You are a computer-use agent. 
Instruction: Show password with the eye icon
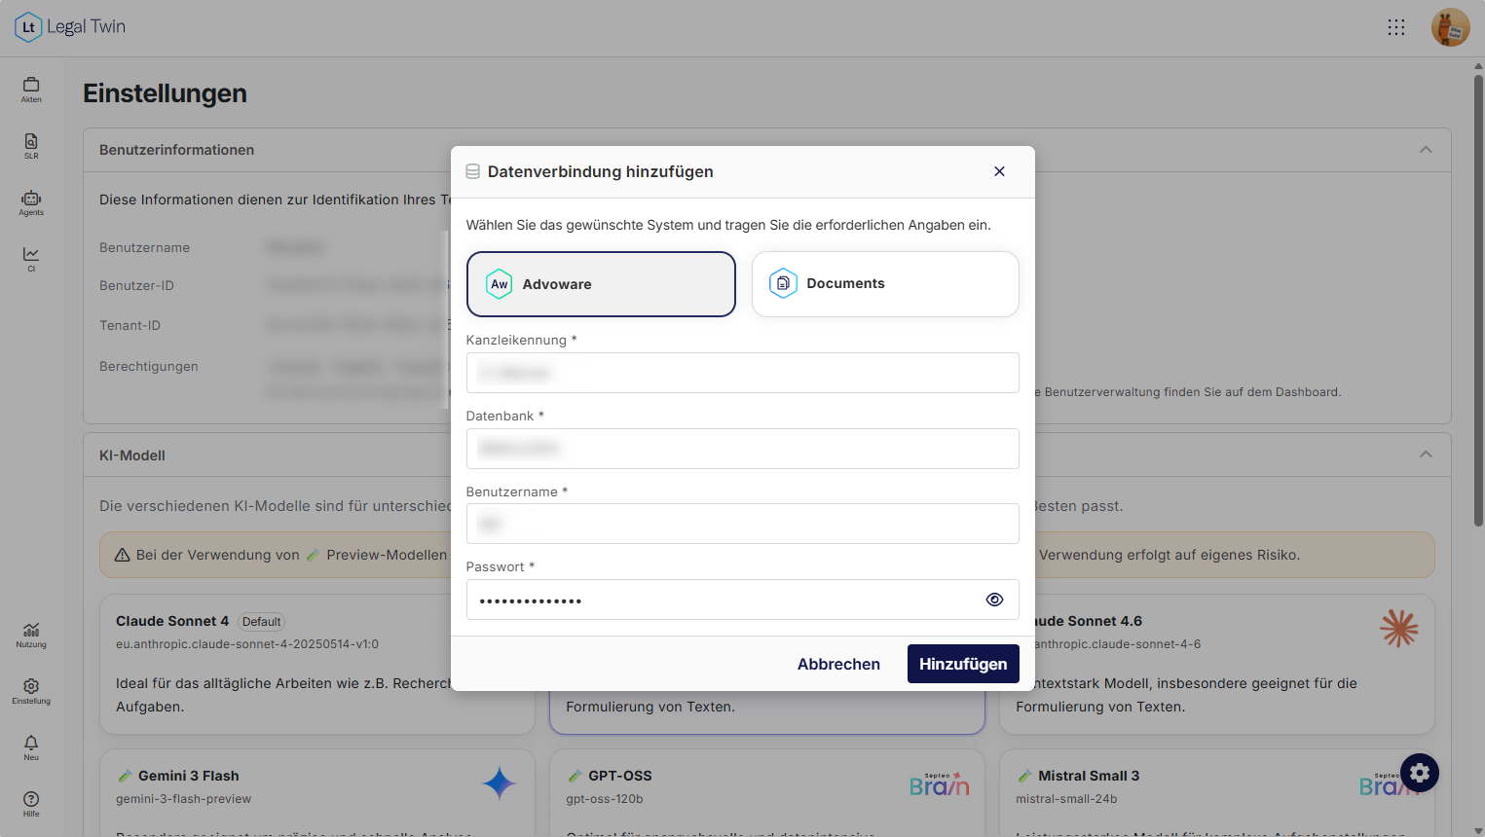[x=994, y=600]
